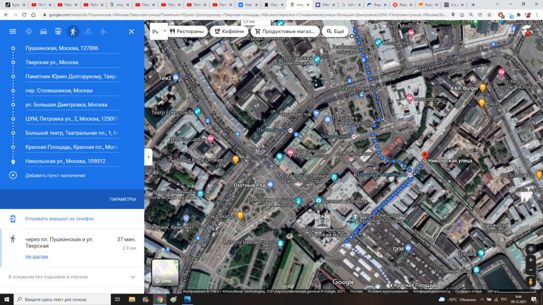Open the Ру language dropdown
Viewport: 543px width, 305px height.
(159, 31)
